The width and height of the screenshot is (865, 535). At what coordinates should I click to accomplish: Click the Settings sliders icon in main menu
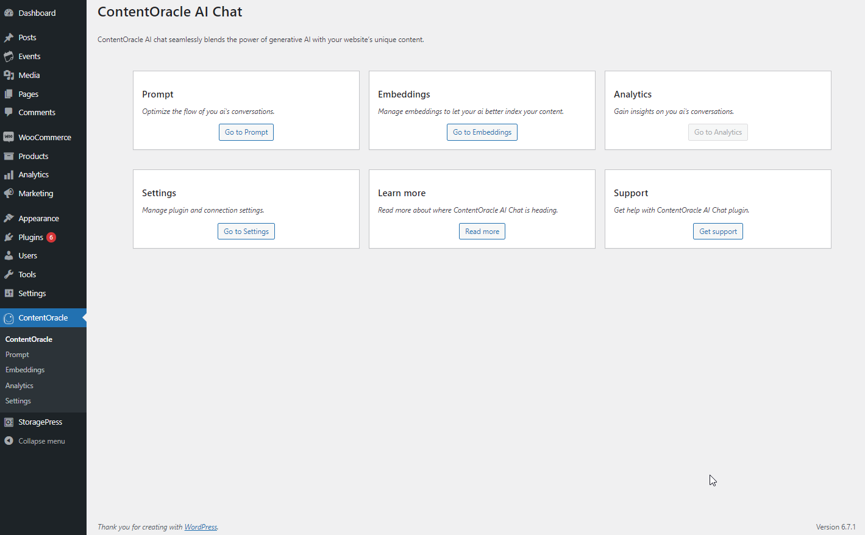9,293
